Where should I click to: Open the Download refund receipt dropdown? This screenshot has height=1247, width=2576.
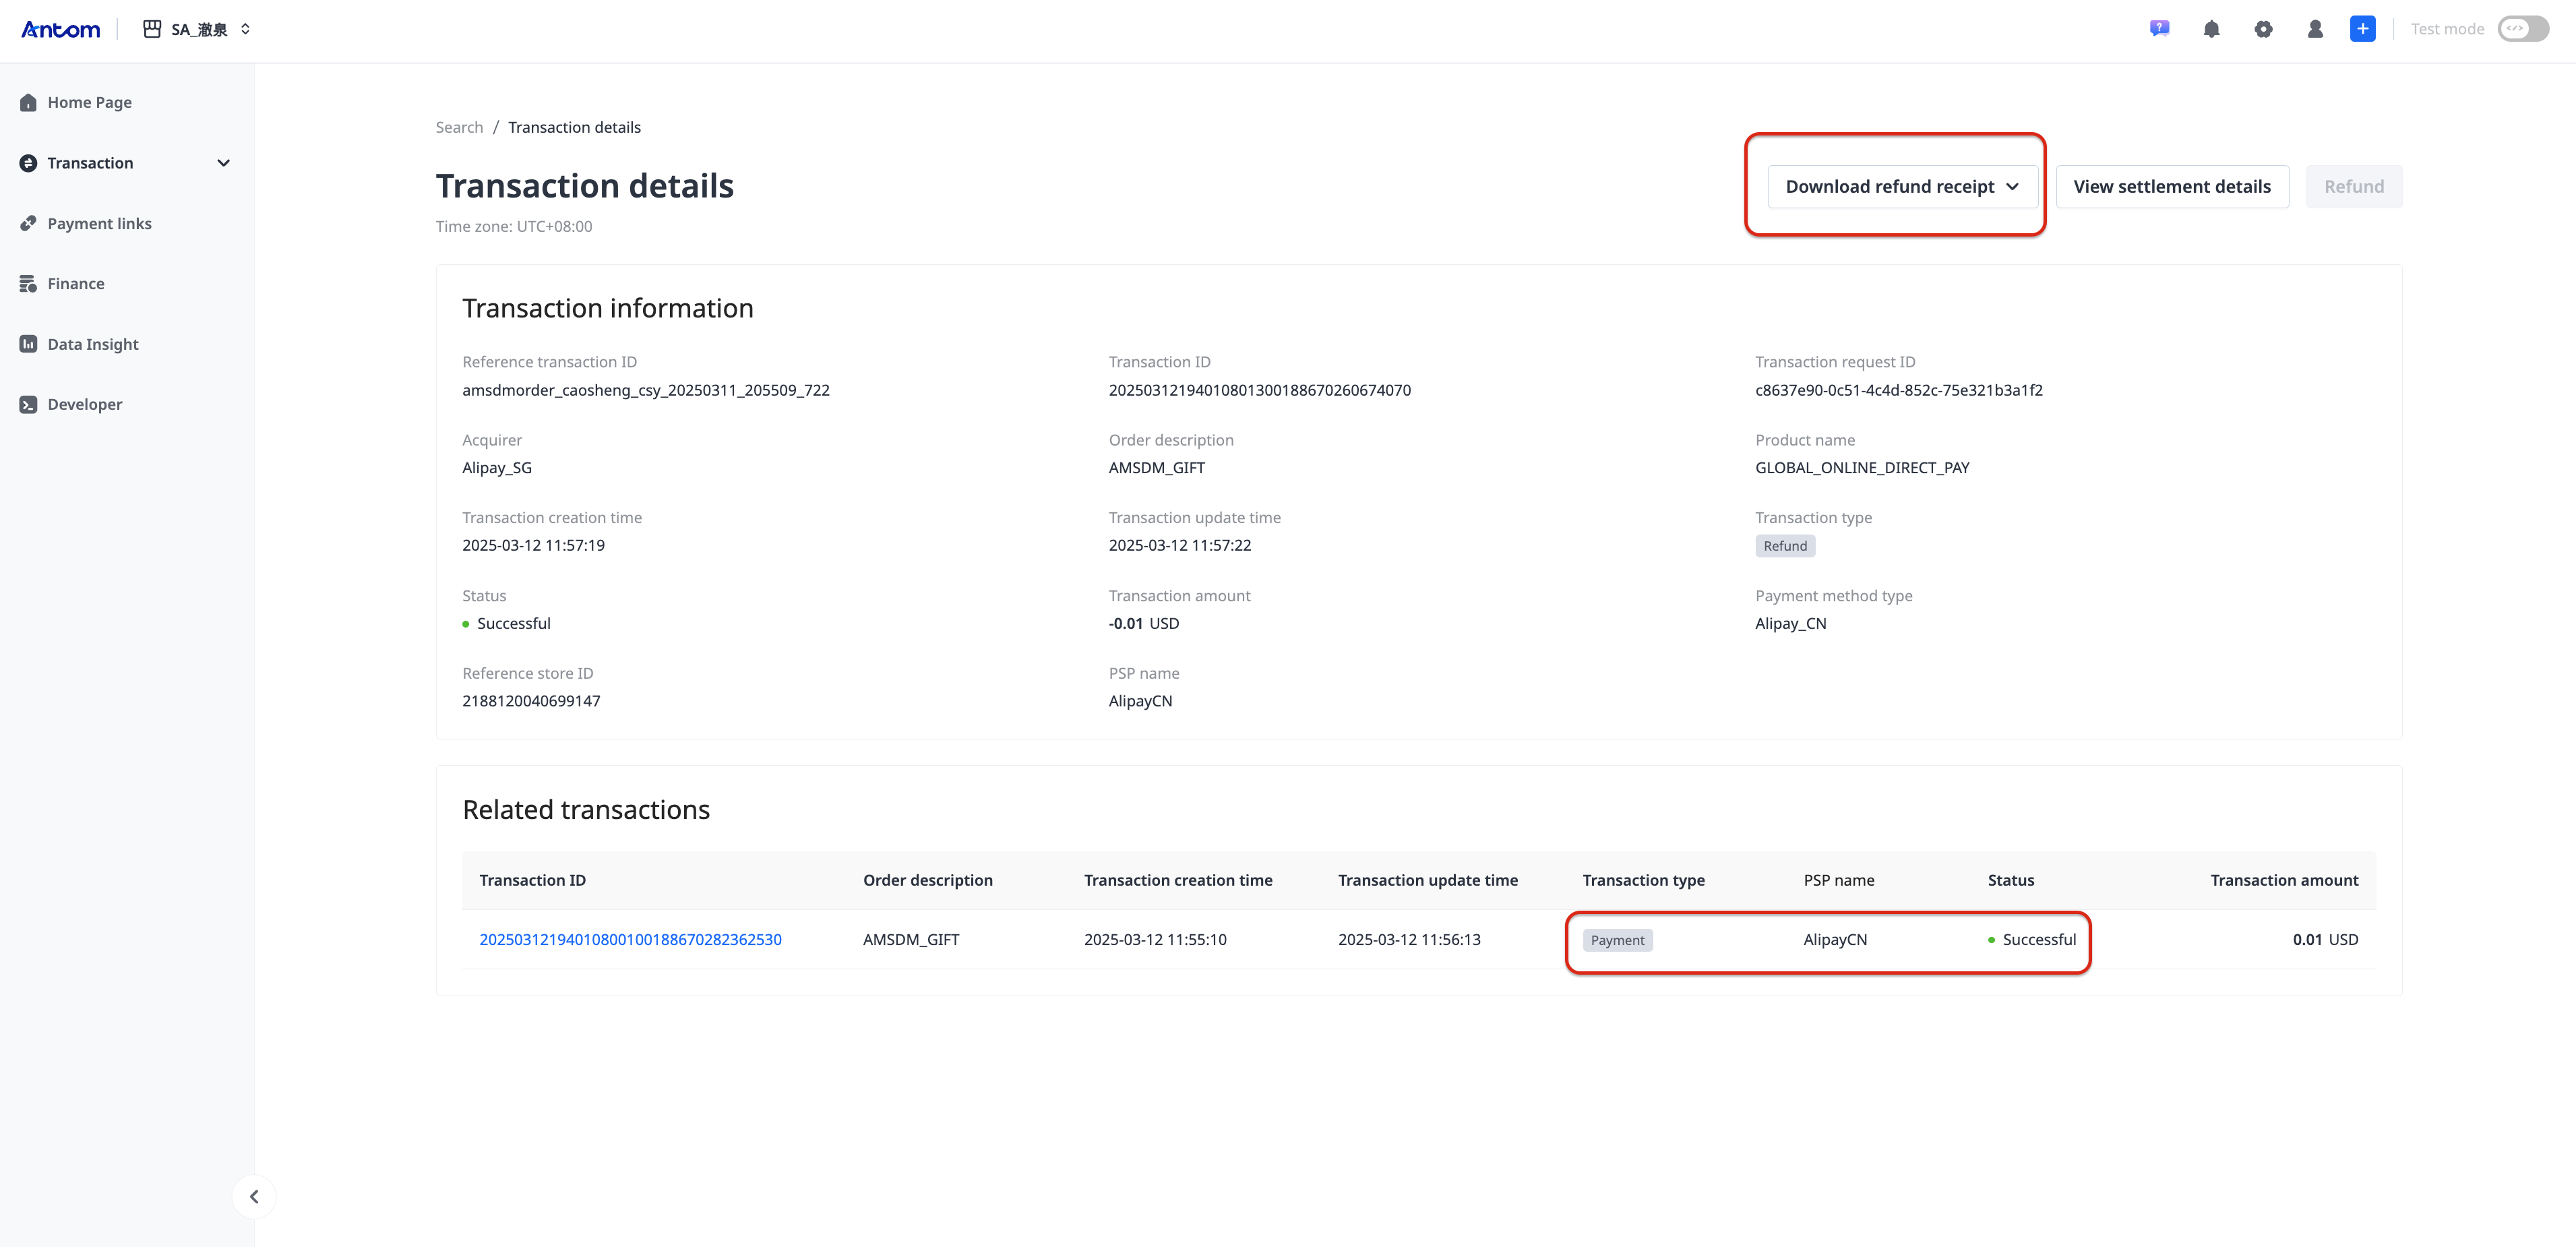[1901, 186]
